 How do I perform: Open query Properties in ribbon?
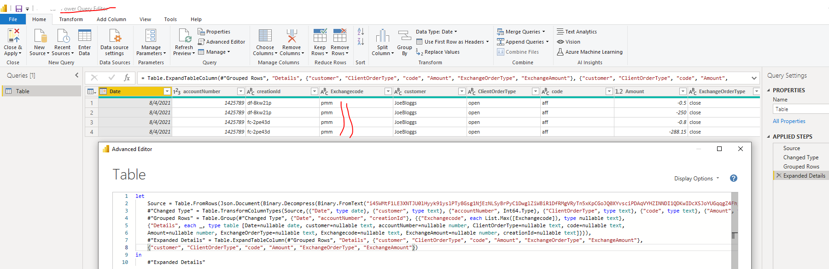click(214, 32)
